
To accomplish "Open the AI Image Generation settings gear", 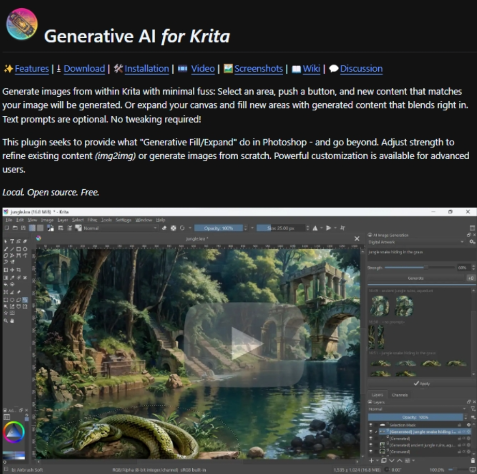I will [x=471, y=241].
